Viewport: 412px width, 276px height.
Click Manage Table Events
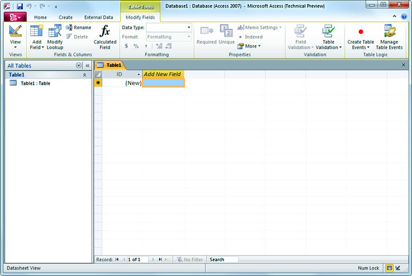[x=389, y=37]
